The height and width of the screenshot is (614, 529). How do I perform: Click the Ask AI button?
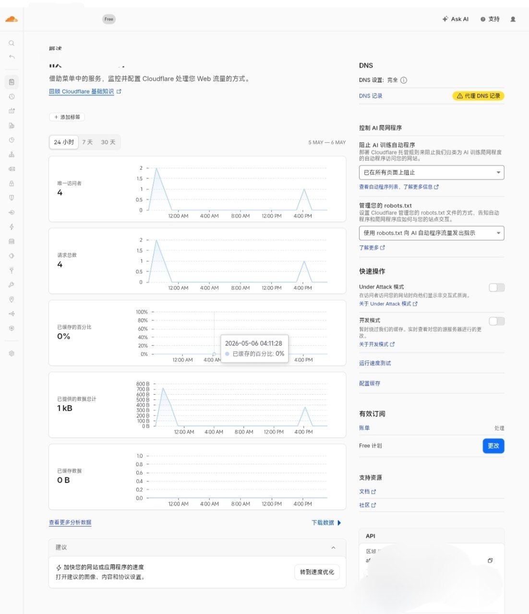455,19
